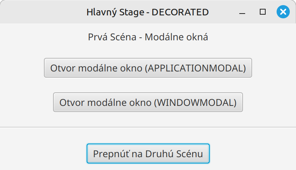Click the dash minimize icon
The height and width of the screenshot is (170, 296).
click(242, 12)
